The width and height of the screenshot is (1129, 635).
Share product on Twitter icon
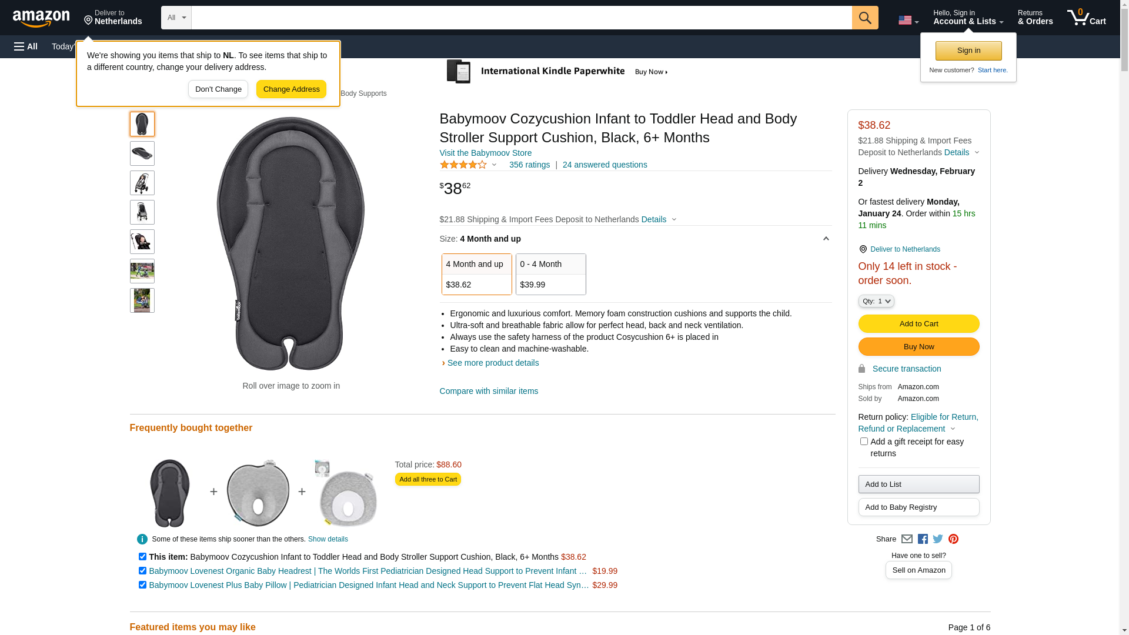pyautogui.click(x=938, y=539)
